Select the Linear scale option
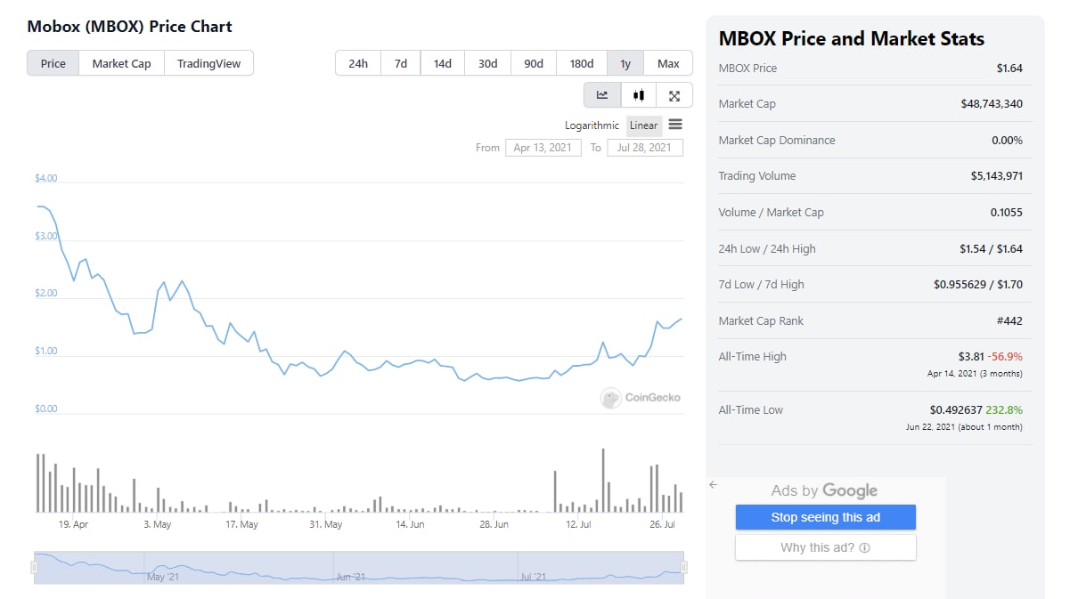1078x599 pixels. click(643, 125)
